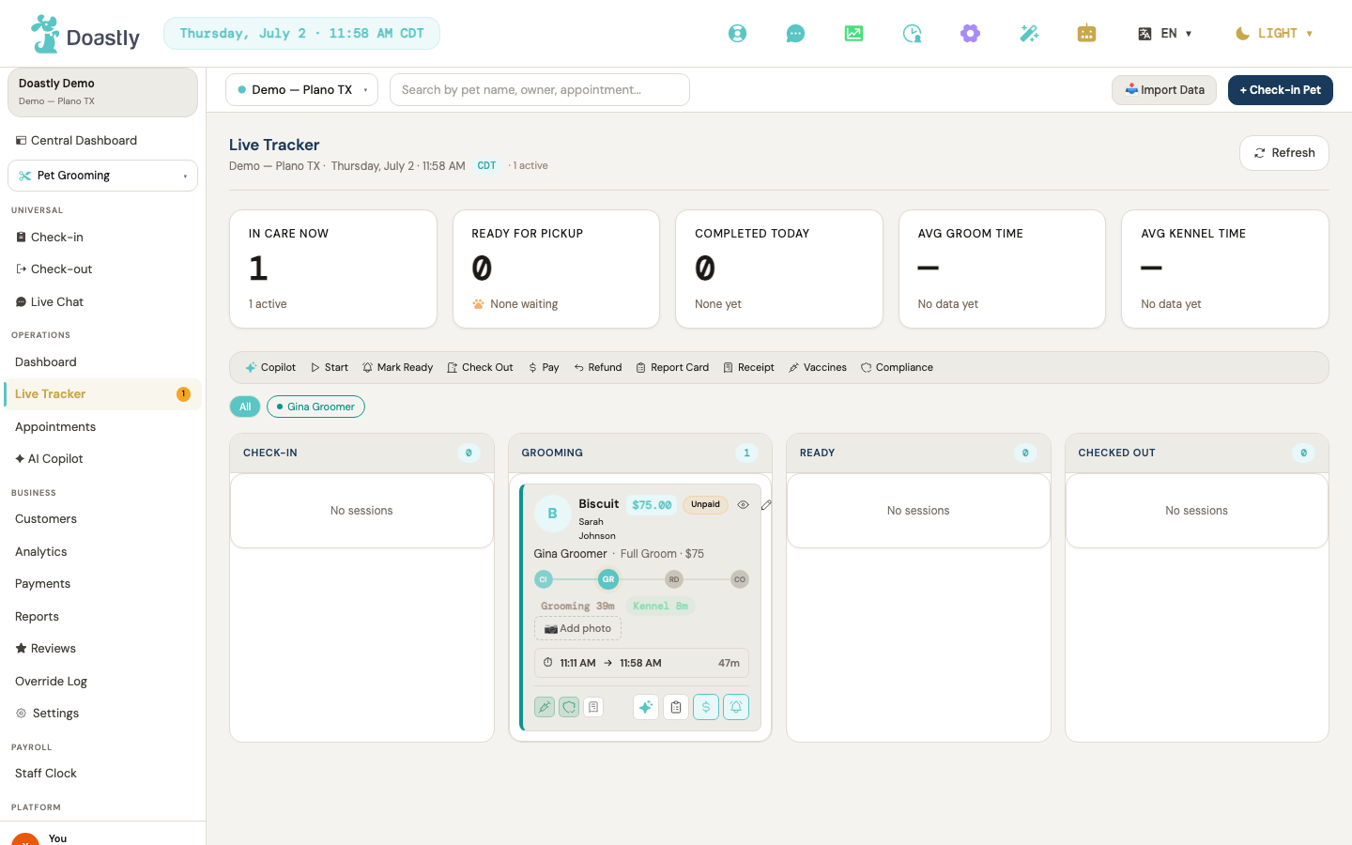The width and height of the screenshot is (1352, 845).
Task: Click the Doastly logo
Action: [85, 35]
